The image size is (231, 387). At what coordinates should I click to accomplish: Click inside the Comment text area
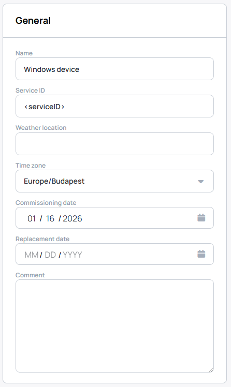pyautogui.click(x=114, y=326)
